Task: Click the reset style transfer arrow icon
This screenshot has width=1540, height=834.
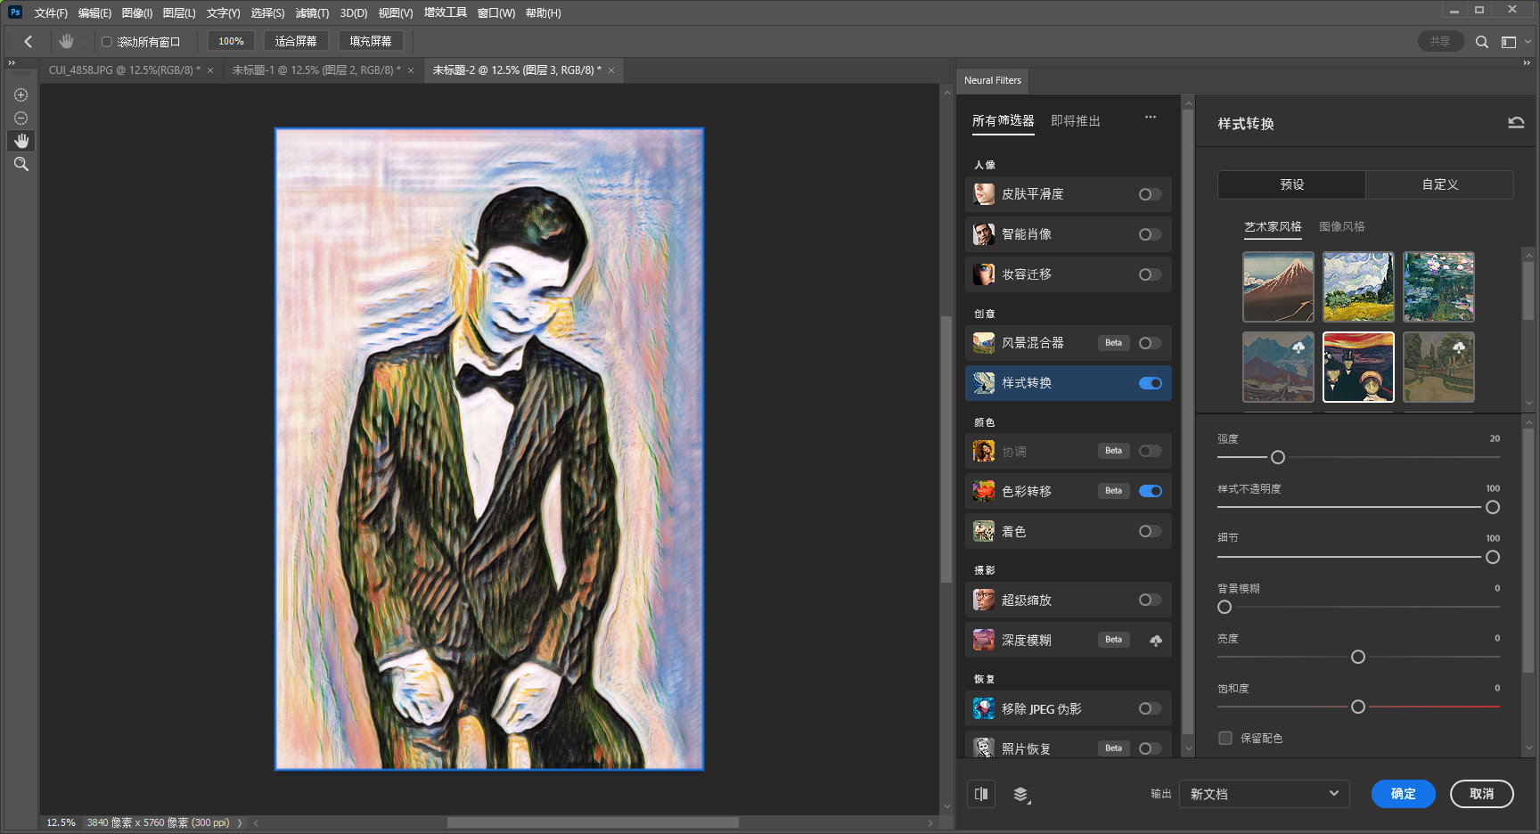Action: 1515,123
